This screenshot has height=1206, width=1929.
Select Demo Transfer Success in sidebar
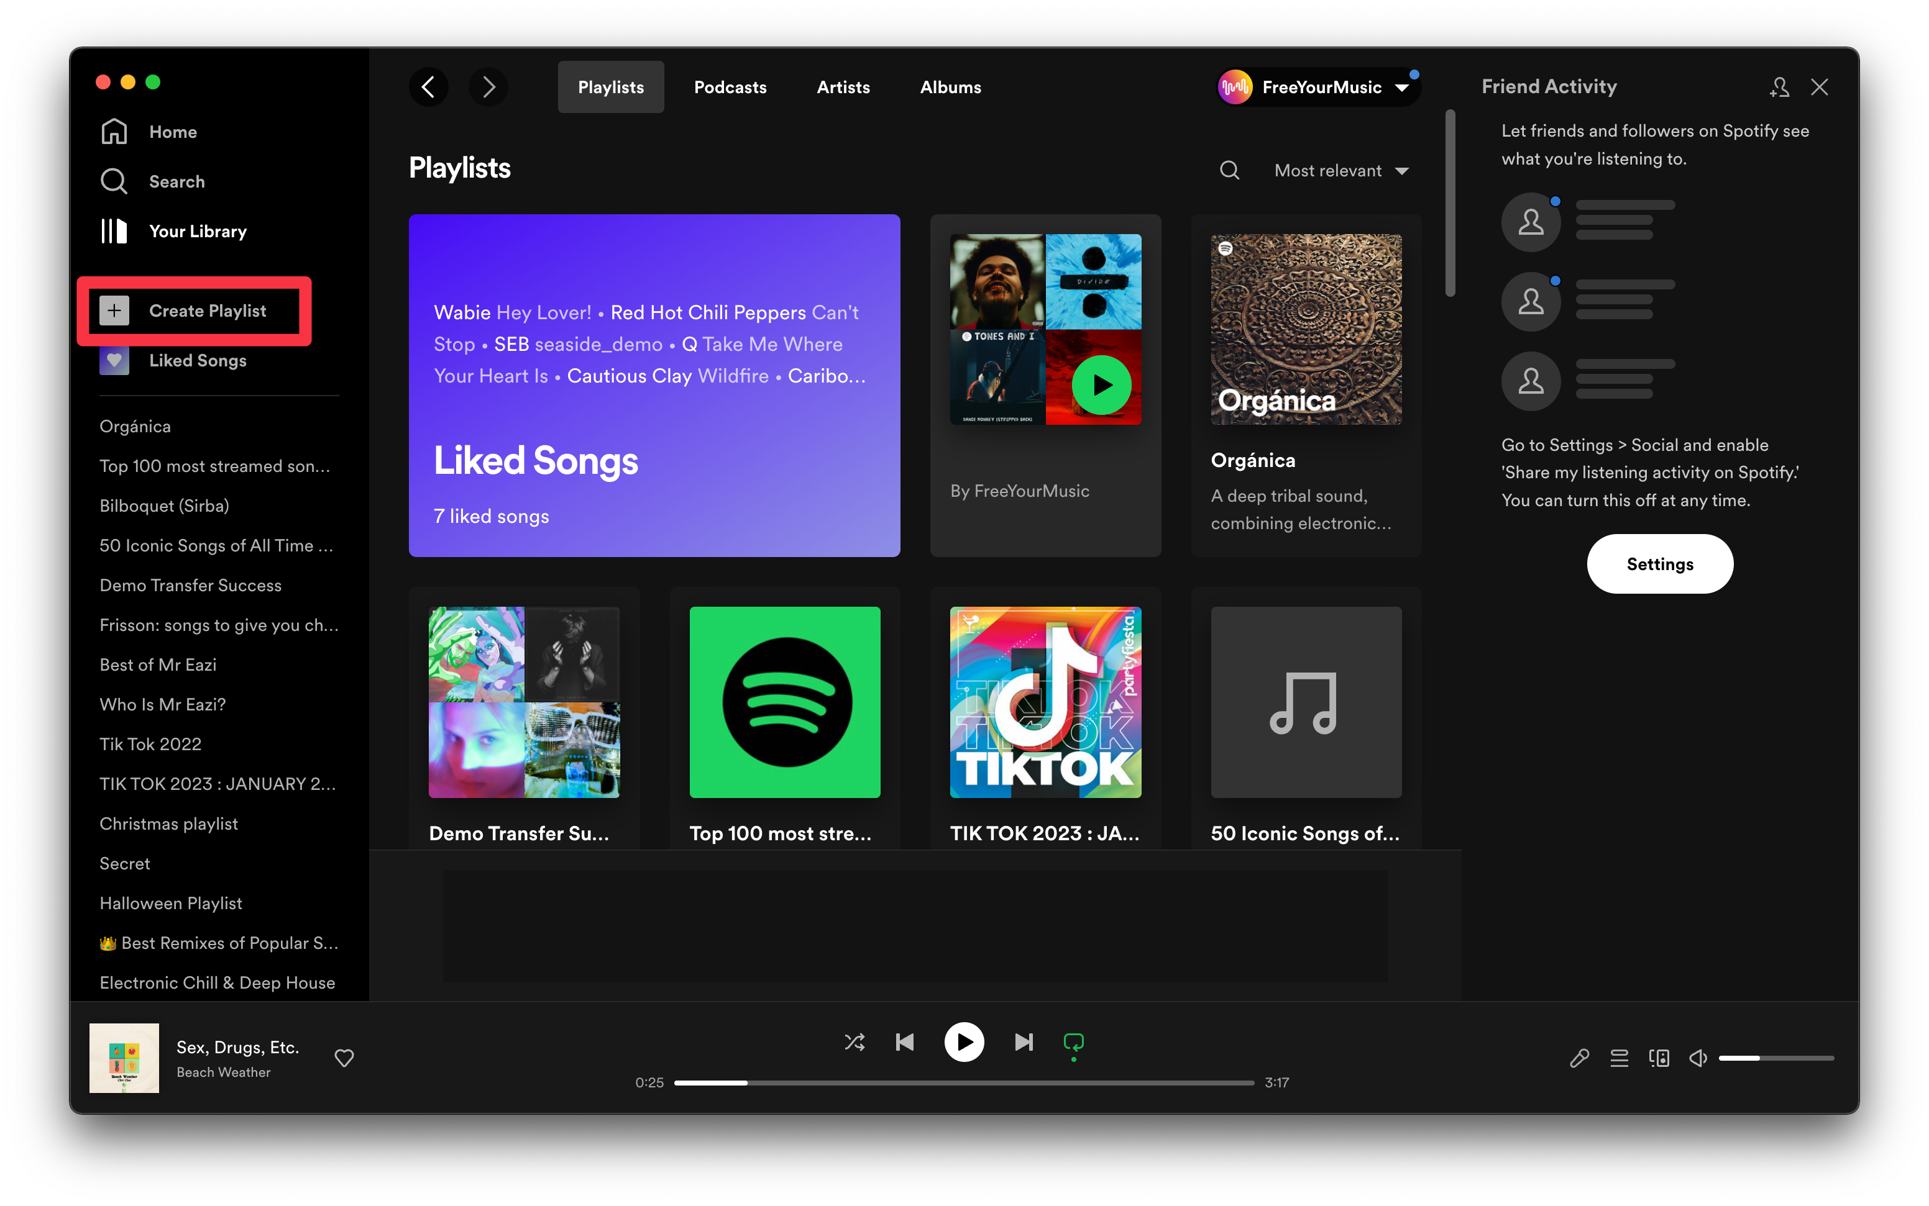tap(191, 586)
